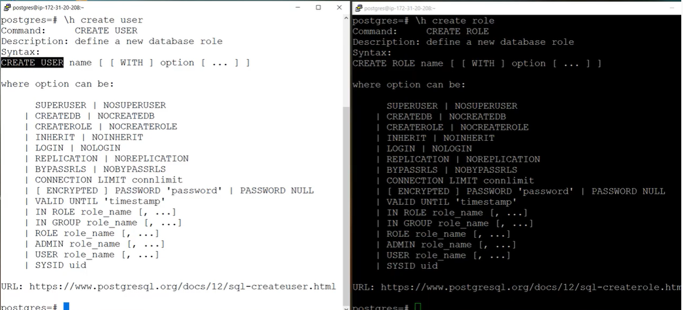Close the left terminal window
The width and height of the screenshot is (683, 310).
coord(339,8)
